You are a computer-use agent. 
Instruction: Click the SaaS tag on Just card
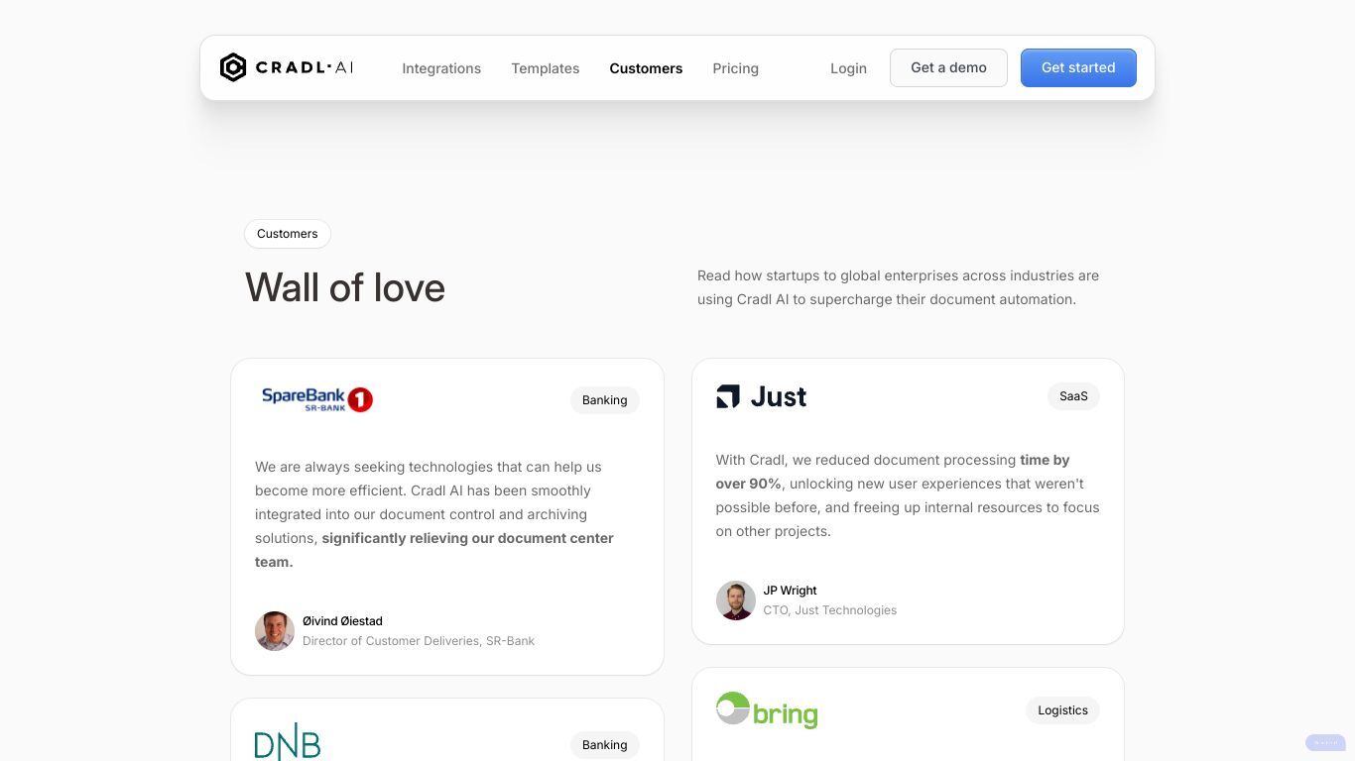[1073, 396]
